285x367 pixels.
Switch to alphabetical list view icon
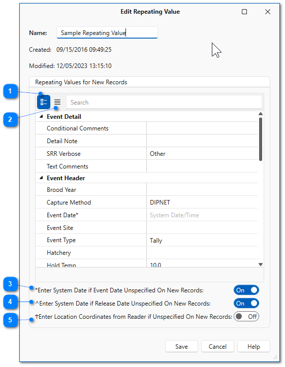click(x=57, y=102)
